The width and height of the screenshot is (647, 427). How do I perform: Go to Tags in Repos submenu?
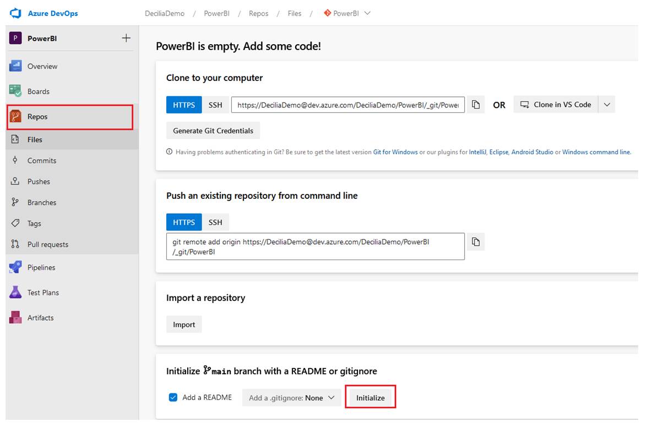(72, 223)
